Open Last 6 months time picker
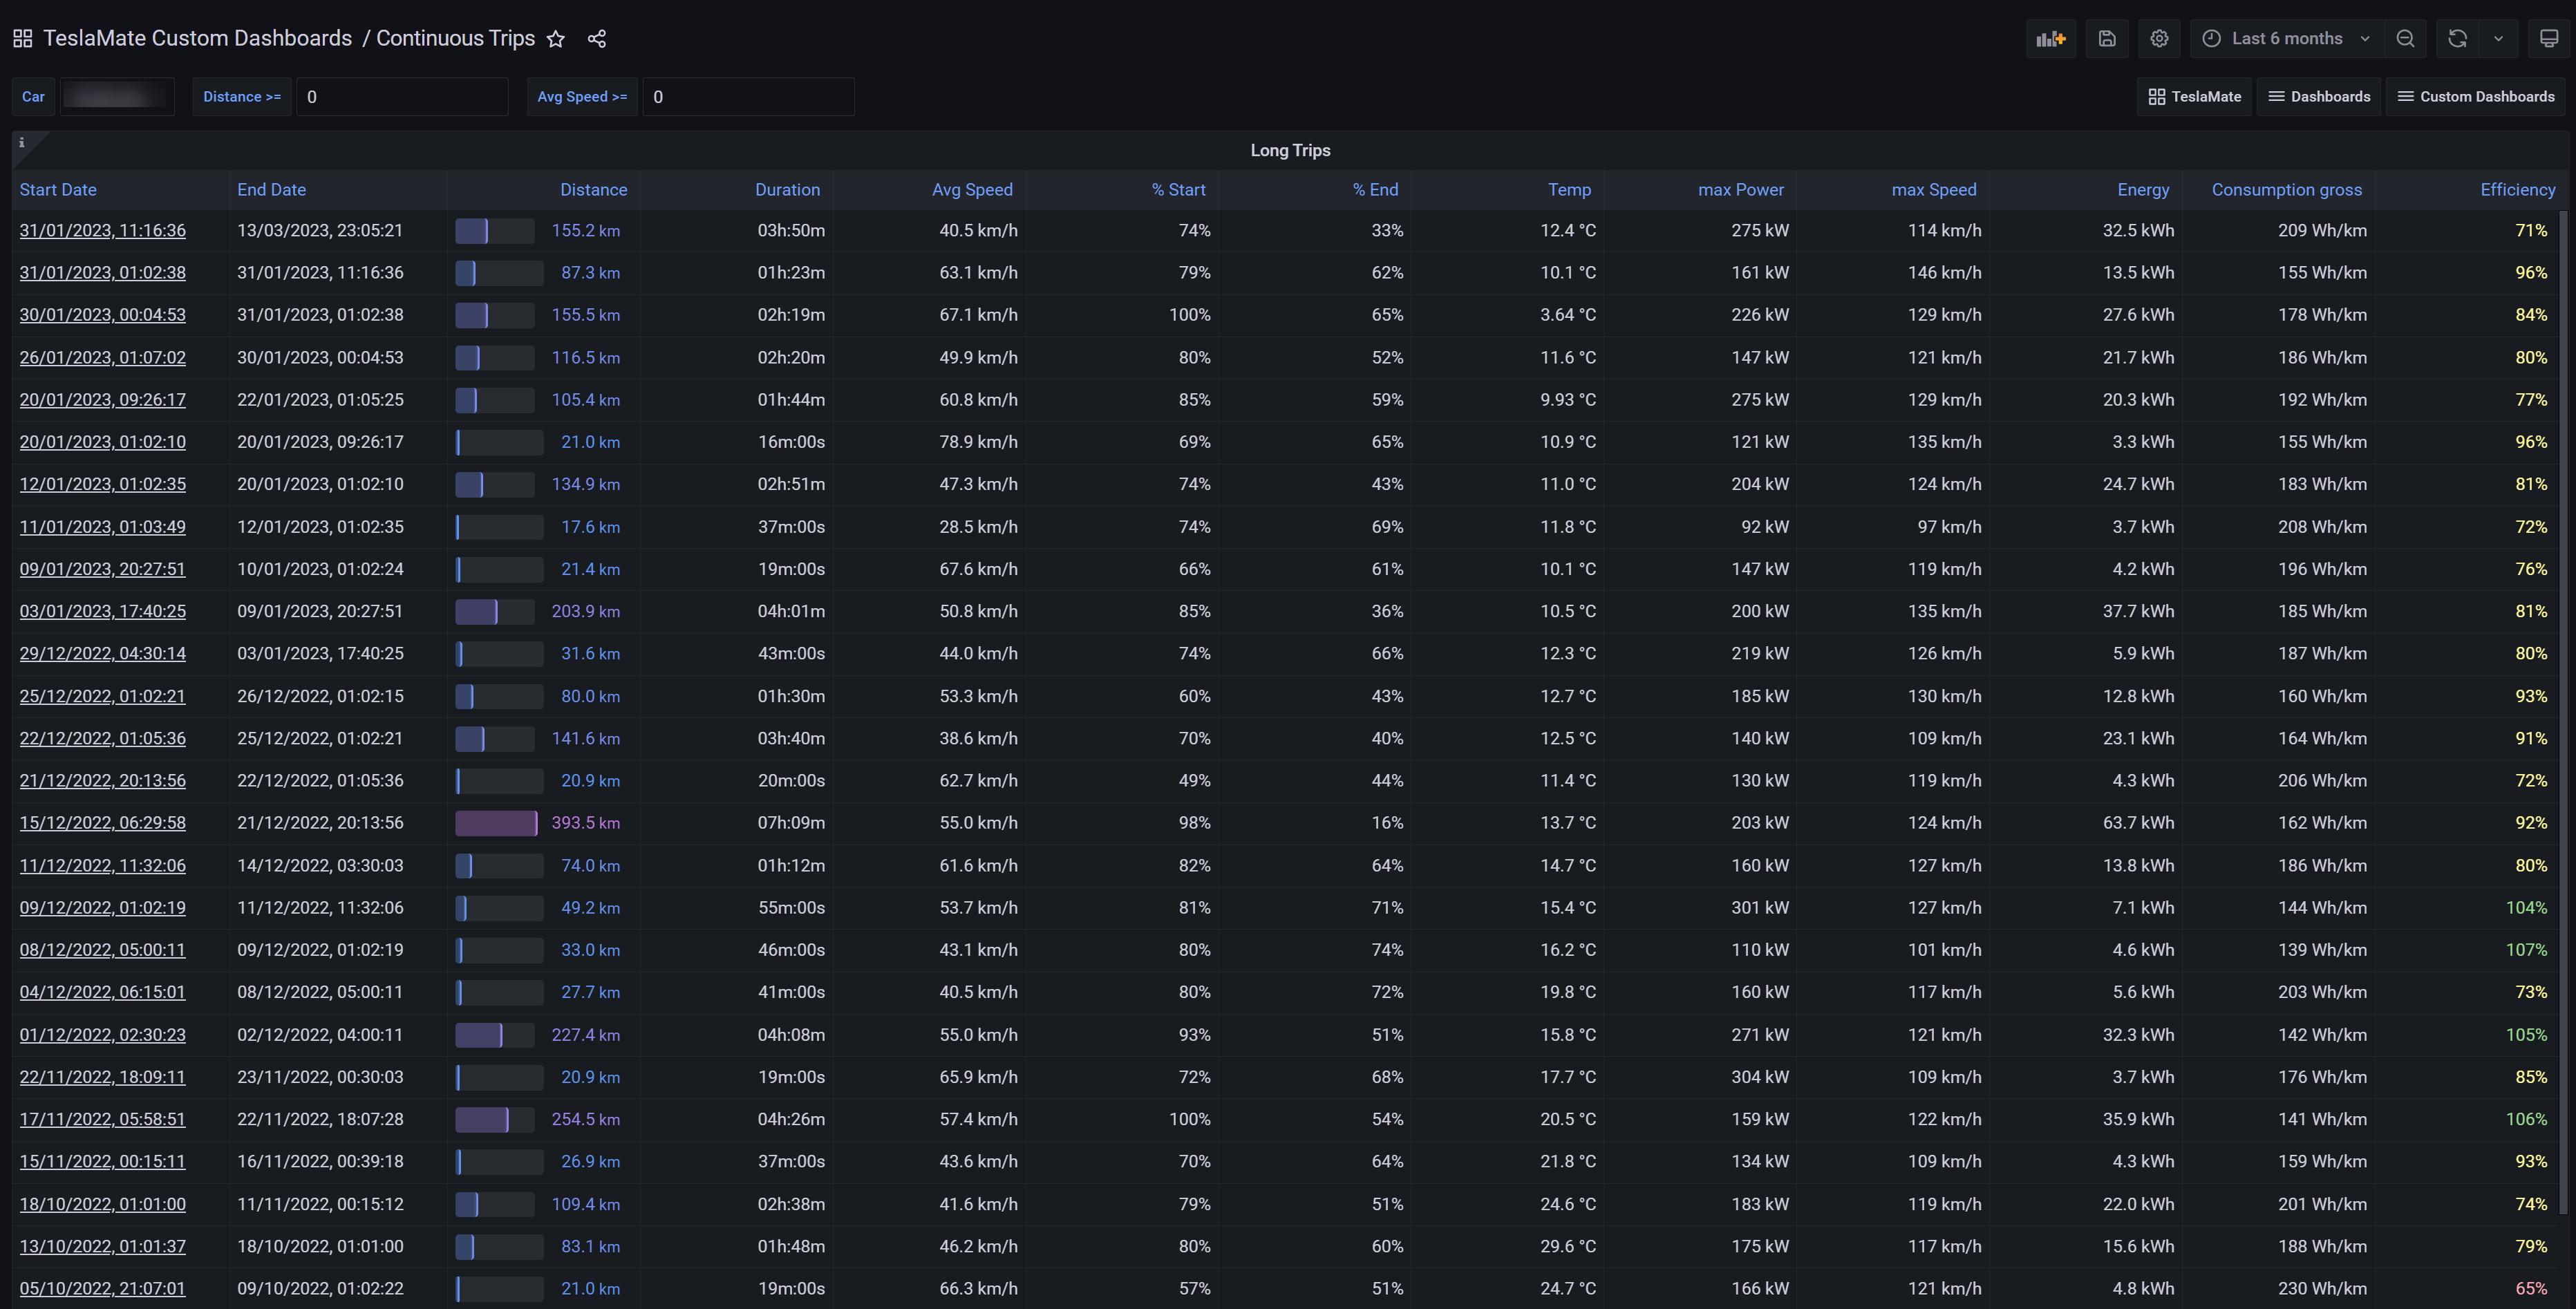2576x1309 pixels. [x=2286, y=38]
